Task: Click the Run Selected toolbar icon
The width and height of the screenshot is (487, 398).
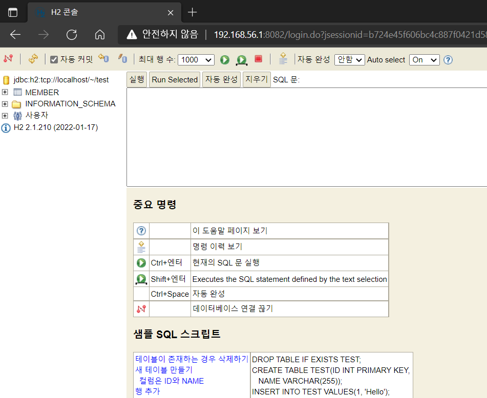Action: coord(242,60)
